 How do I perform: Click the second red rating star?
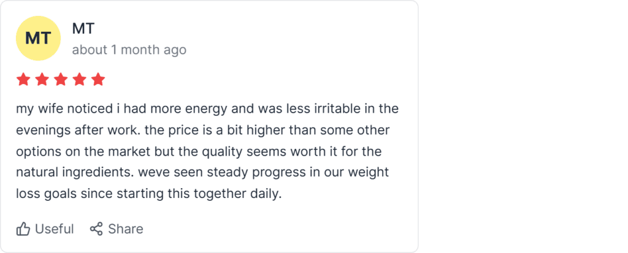pyautogui.click(x=42, y=80)
